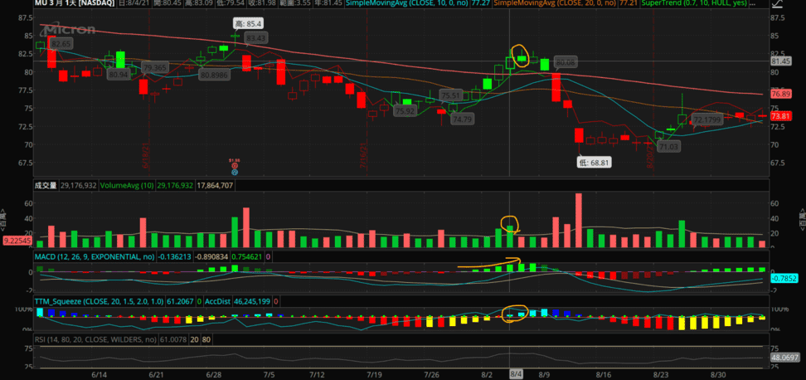
Task: Select the orange circle drawing on price candle
Action: pyautogui.click(x=520, y=56)
